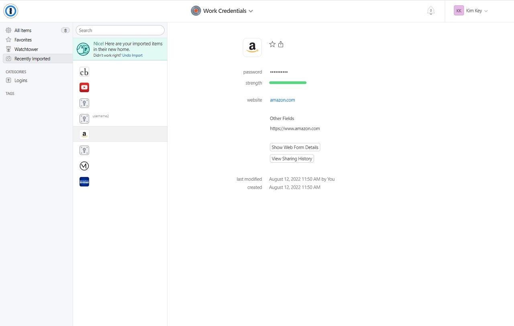Open the notifications bell
The width and height of the screenshot is (514, 326).
430,11
